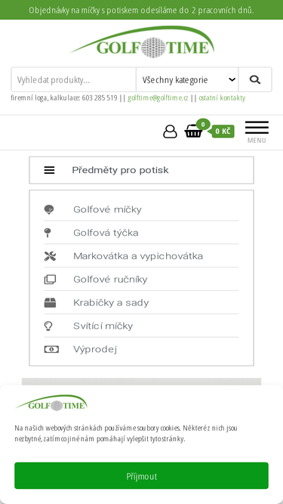Expand the Všechny kategorie dropdown

click(x=187, y=79)
